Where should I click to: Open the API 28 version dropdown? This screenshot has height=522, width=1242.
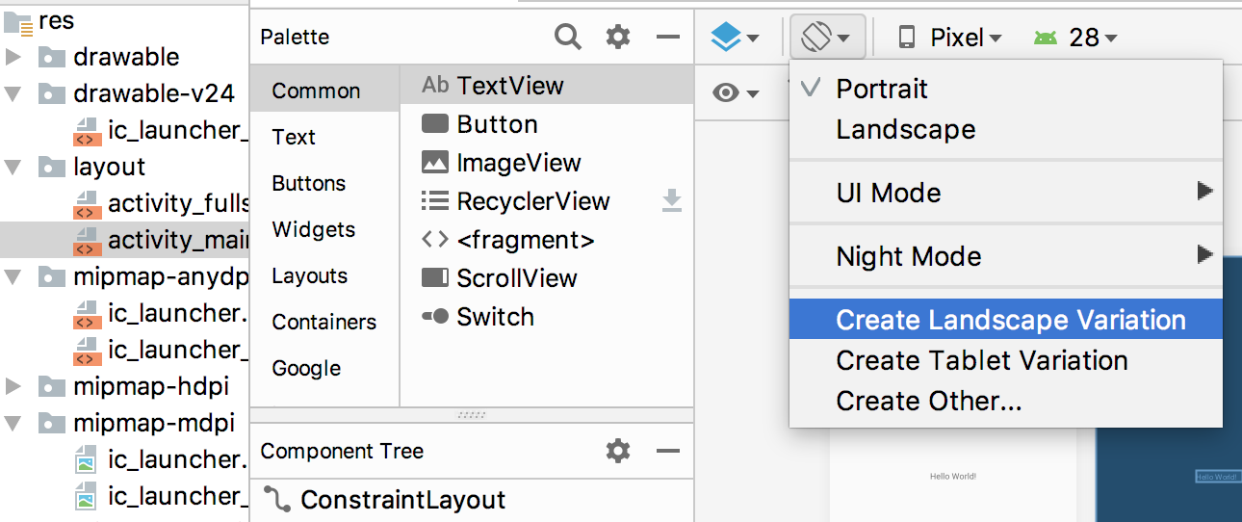[x=1075, y=38]
